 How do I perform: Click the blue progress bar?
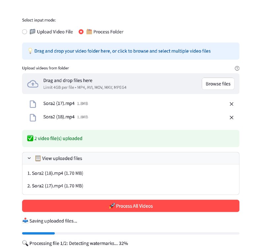point(38,233)
